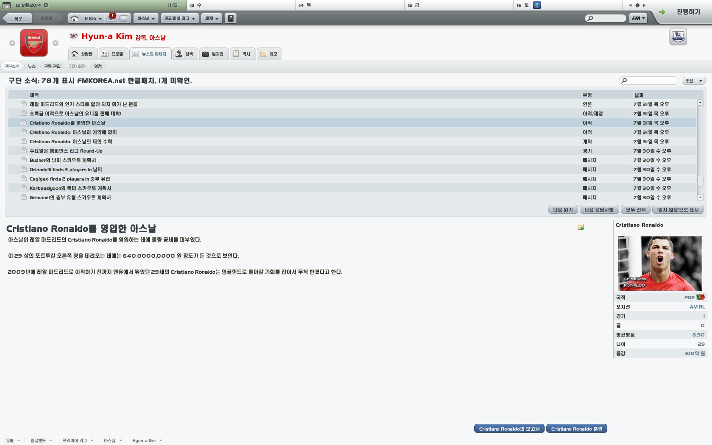Toggle read status envelope of Ronaldo signing message

pyautogui.click(x=24, y=122)
